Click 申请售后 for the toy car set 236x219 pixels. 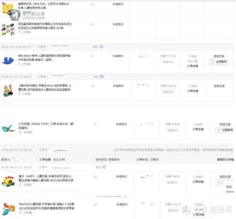[118, 24]
